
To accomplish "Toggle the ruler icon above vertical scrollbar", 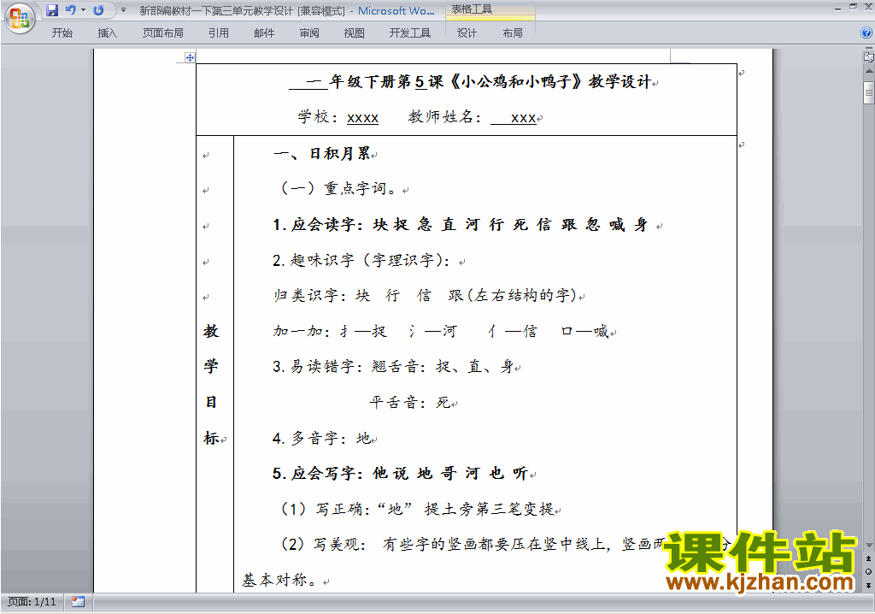I will pyautogui.click(x=868, y=56).
